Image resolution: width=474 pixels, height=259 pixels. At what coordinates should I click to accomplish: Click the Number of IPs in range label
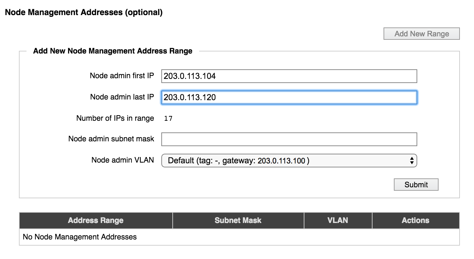click(115, 118)
